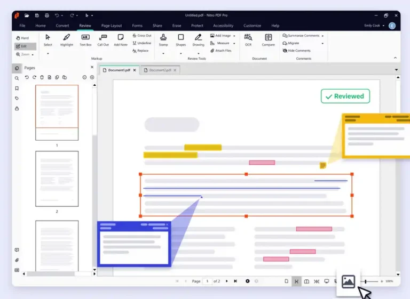Open the Migrate dropdown
Image resolution: width=410 pixels, height=299 pixels.
click(x=322, y=43)
